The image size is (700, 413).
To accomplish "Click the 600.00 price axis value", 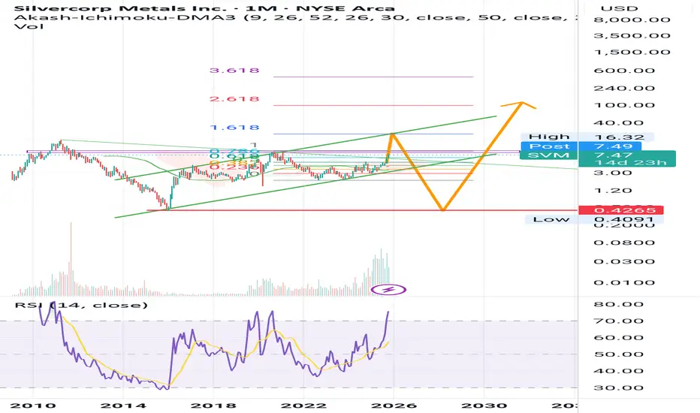I will [x=624, y=71].
